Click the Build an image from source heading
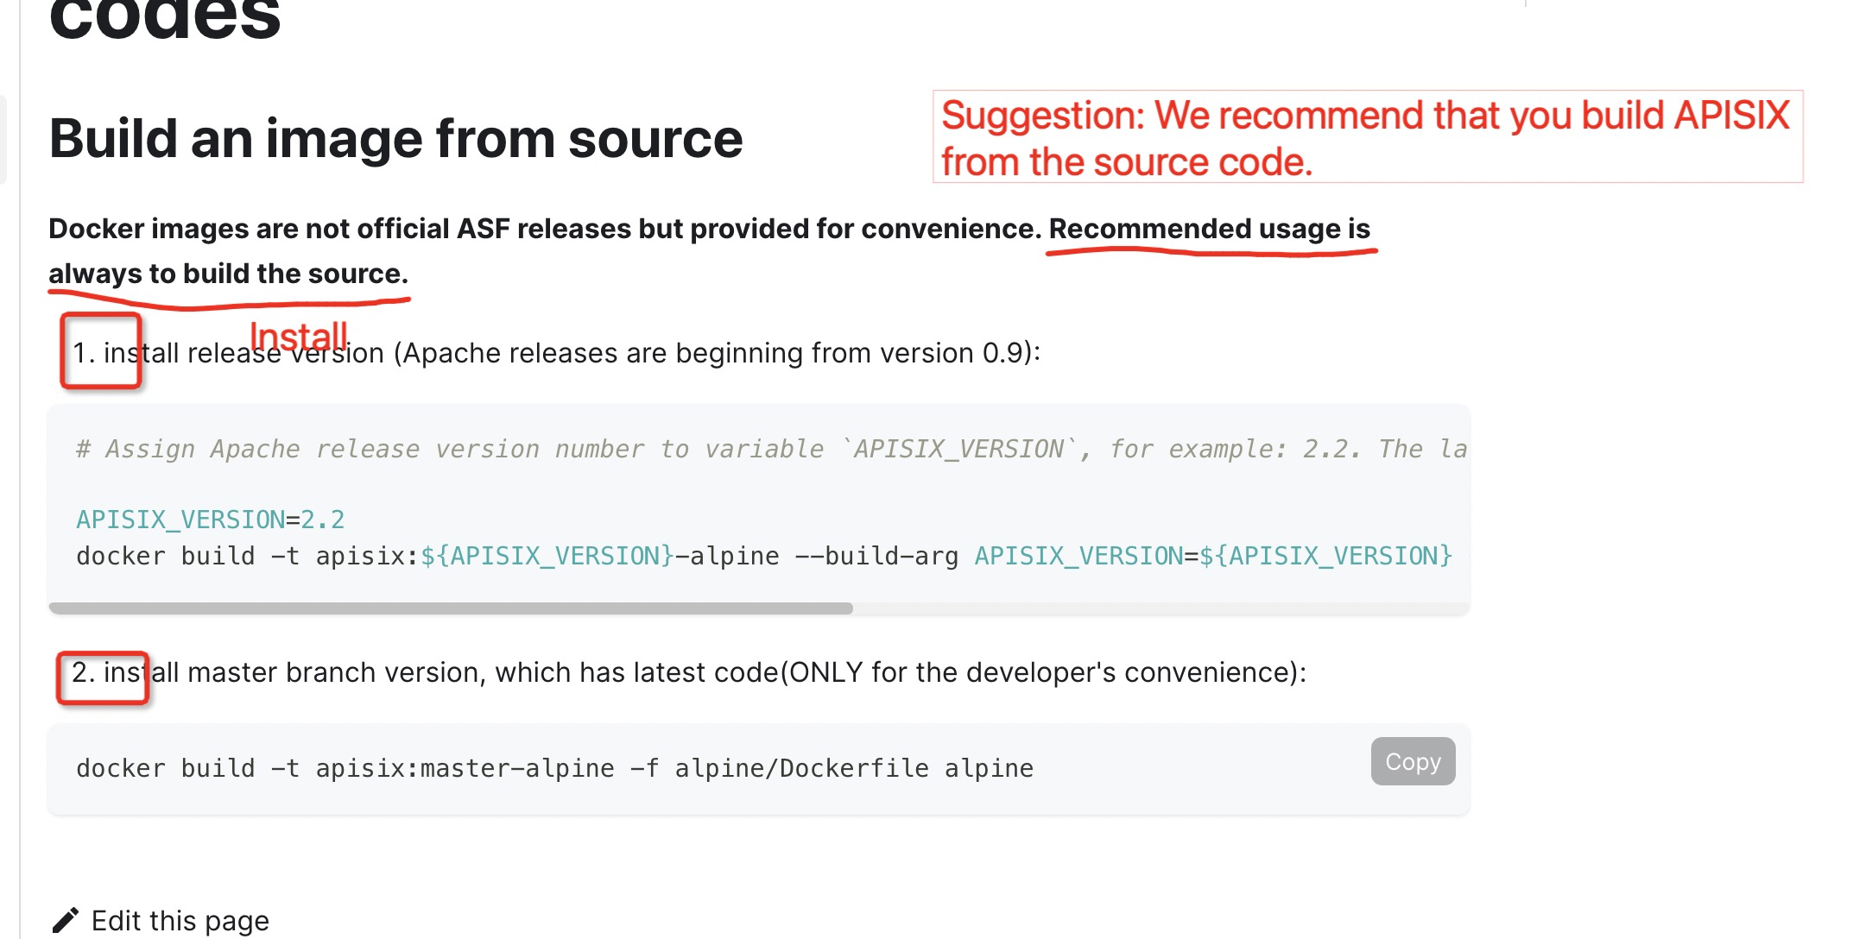Viewport: 1853px width, 939px height. [395, 138]
